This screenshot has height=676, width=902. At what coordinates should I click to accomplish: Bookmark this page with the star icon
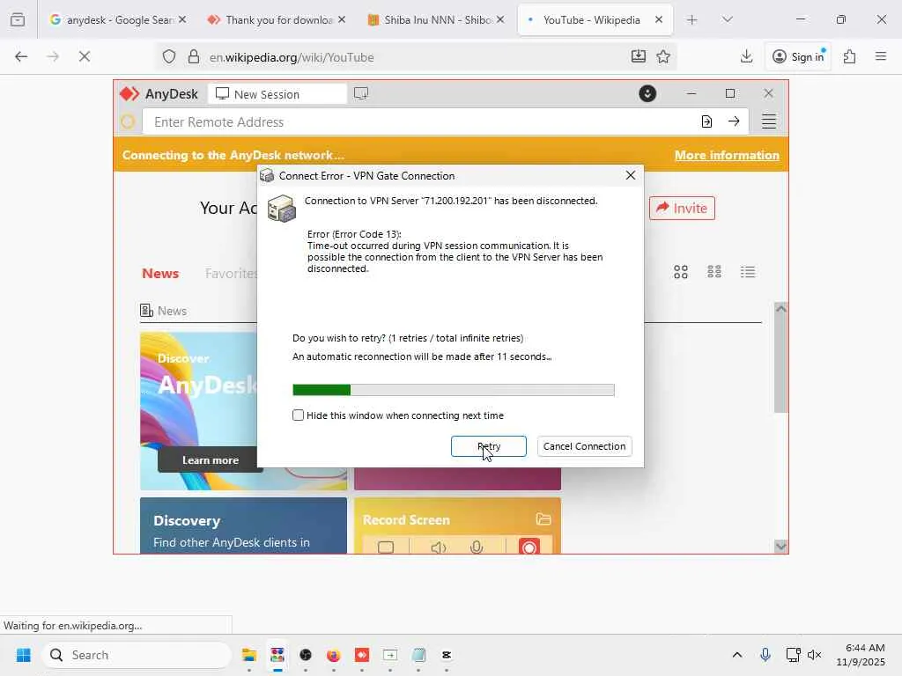(x=663, y=56)
